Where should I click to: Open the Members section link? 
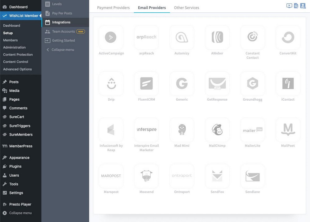click(10, 40)
